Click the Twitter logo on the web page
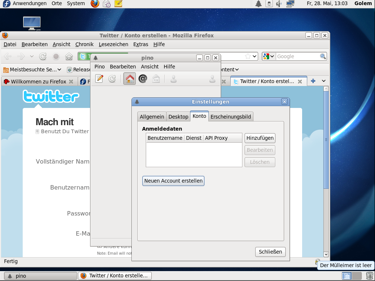This screenshot has height=281, width=375. coord(51,97)
